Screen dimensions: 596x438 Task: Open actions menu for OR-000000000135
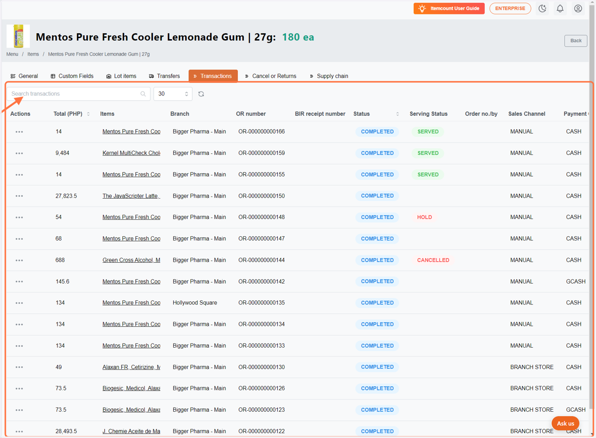pos(19,303)
